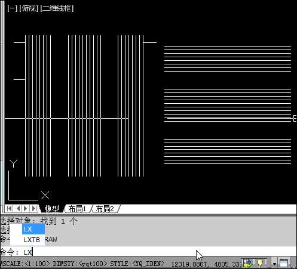Image resolution: width=297 pixels, height=269 pixels.
Task: Go to previous layout tab arrow
Action: tap(18, 209)
